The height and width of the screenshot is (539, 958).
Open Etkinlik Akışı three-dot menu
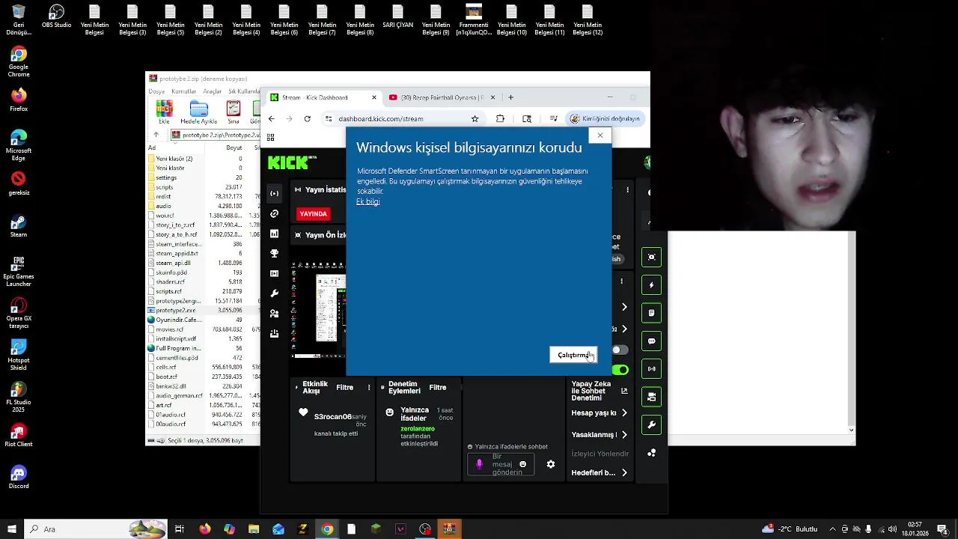point(368,387)
